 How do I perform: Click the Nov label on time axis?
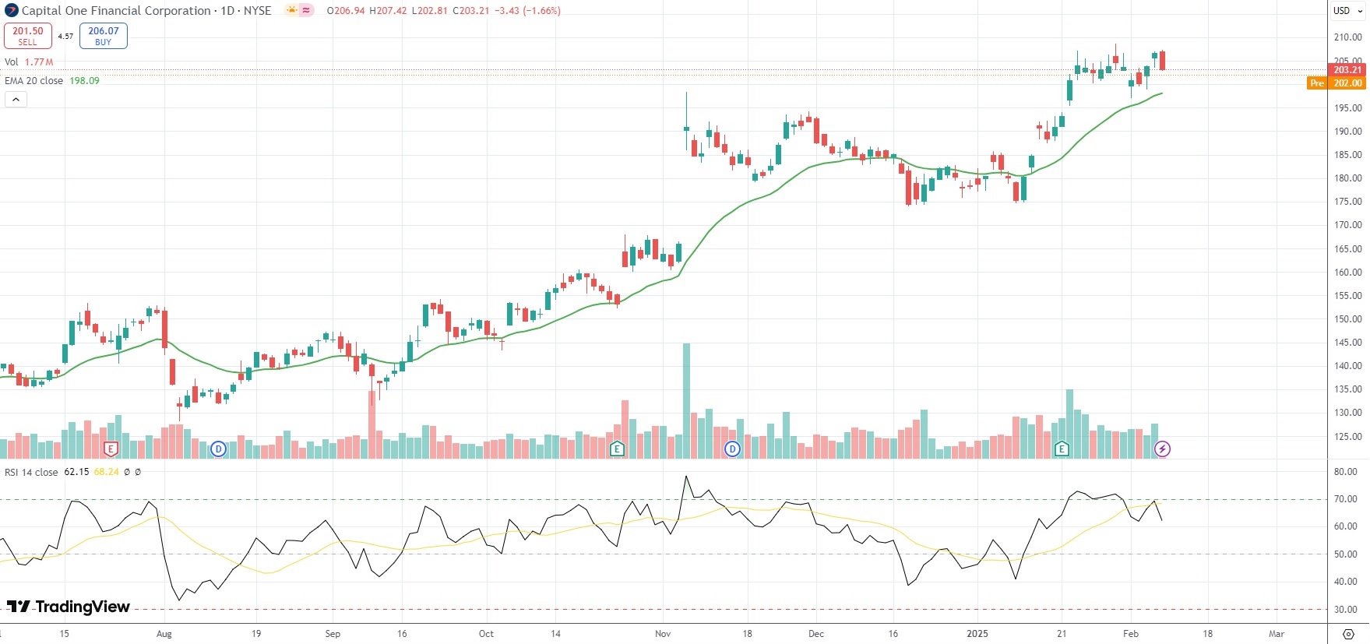663,634
